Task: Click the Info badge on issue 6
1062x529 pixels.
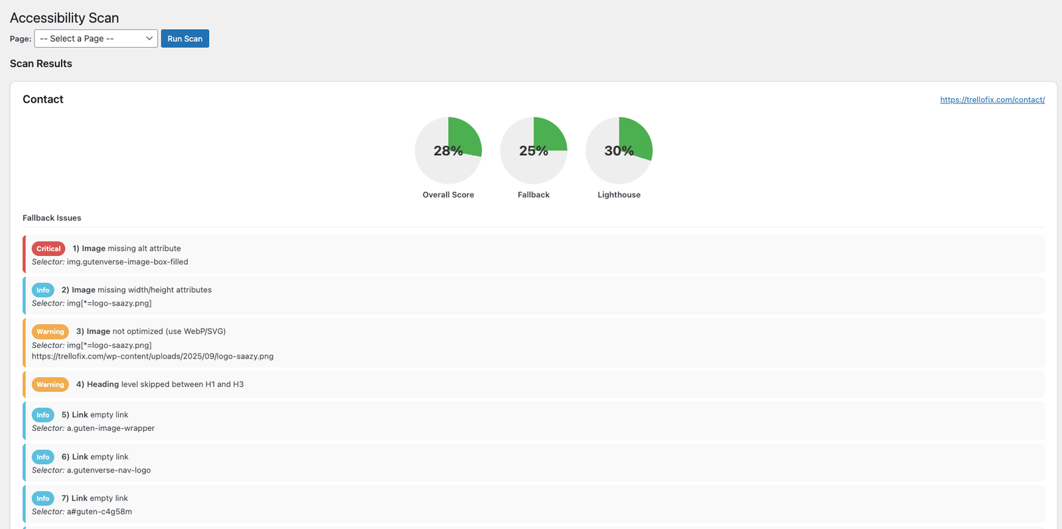Action: (43, 457)
